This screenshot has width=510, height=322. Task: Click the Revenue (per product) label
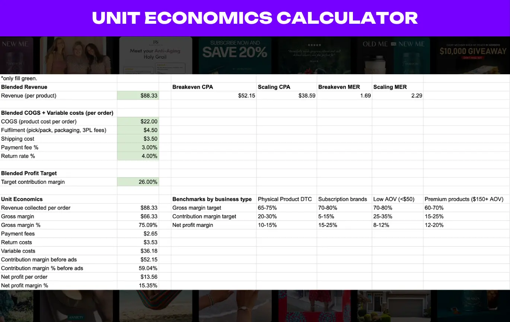coord(29,95)
